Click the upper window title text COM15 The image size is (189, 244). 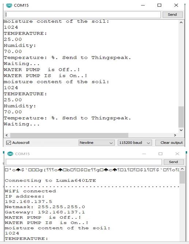click(x=21, y=5)
